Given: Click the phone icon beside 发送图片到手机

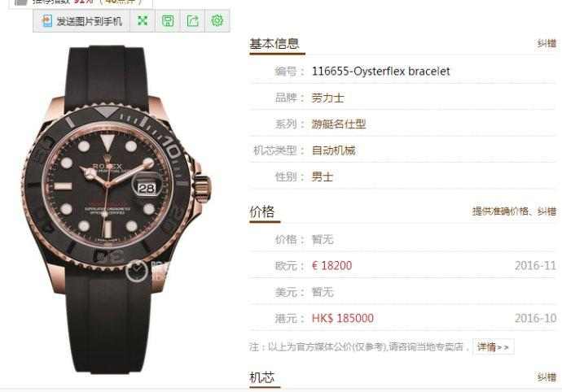Looking at the screenshot, I should pos(47,21).
